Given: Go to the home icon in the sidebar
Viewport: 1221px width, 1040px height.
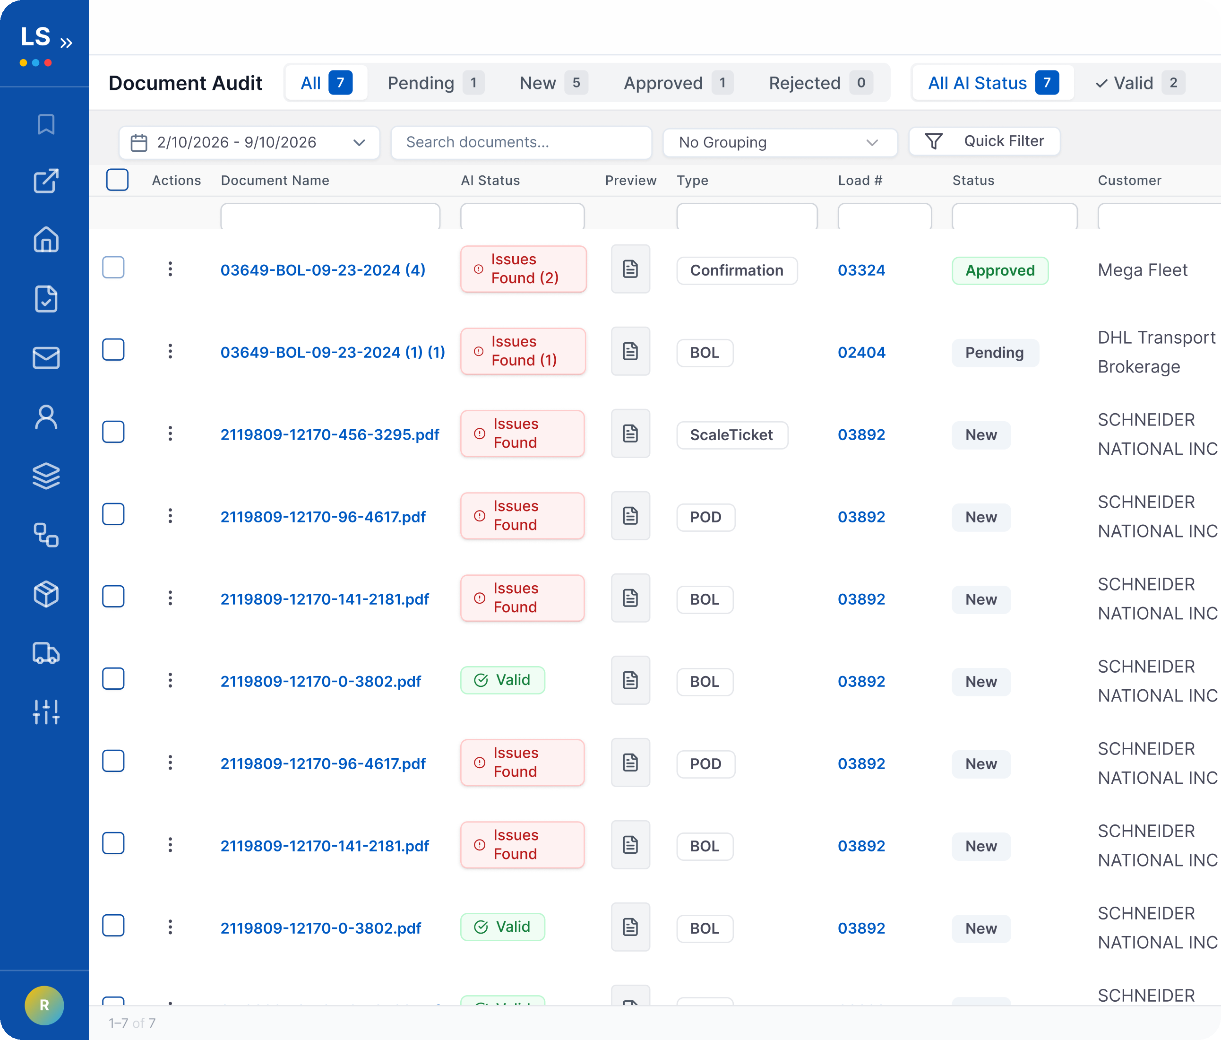Looking at the screenshot, I should coord(46,239).
